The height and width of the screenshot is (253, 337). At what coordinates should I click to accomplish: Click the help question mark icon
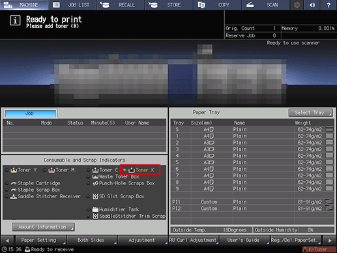pos(329,5)
